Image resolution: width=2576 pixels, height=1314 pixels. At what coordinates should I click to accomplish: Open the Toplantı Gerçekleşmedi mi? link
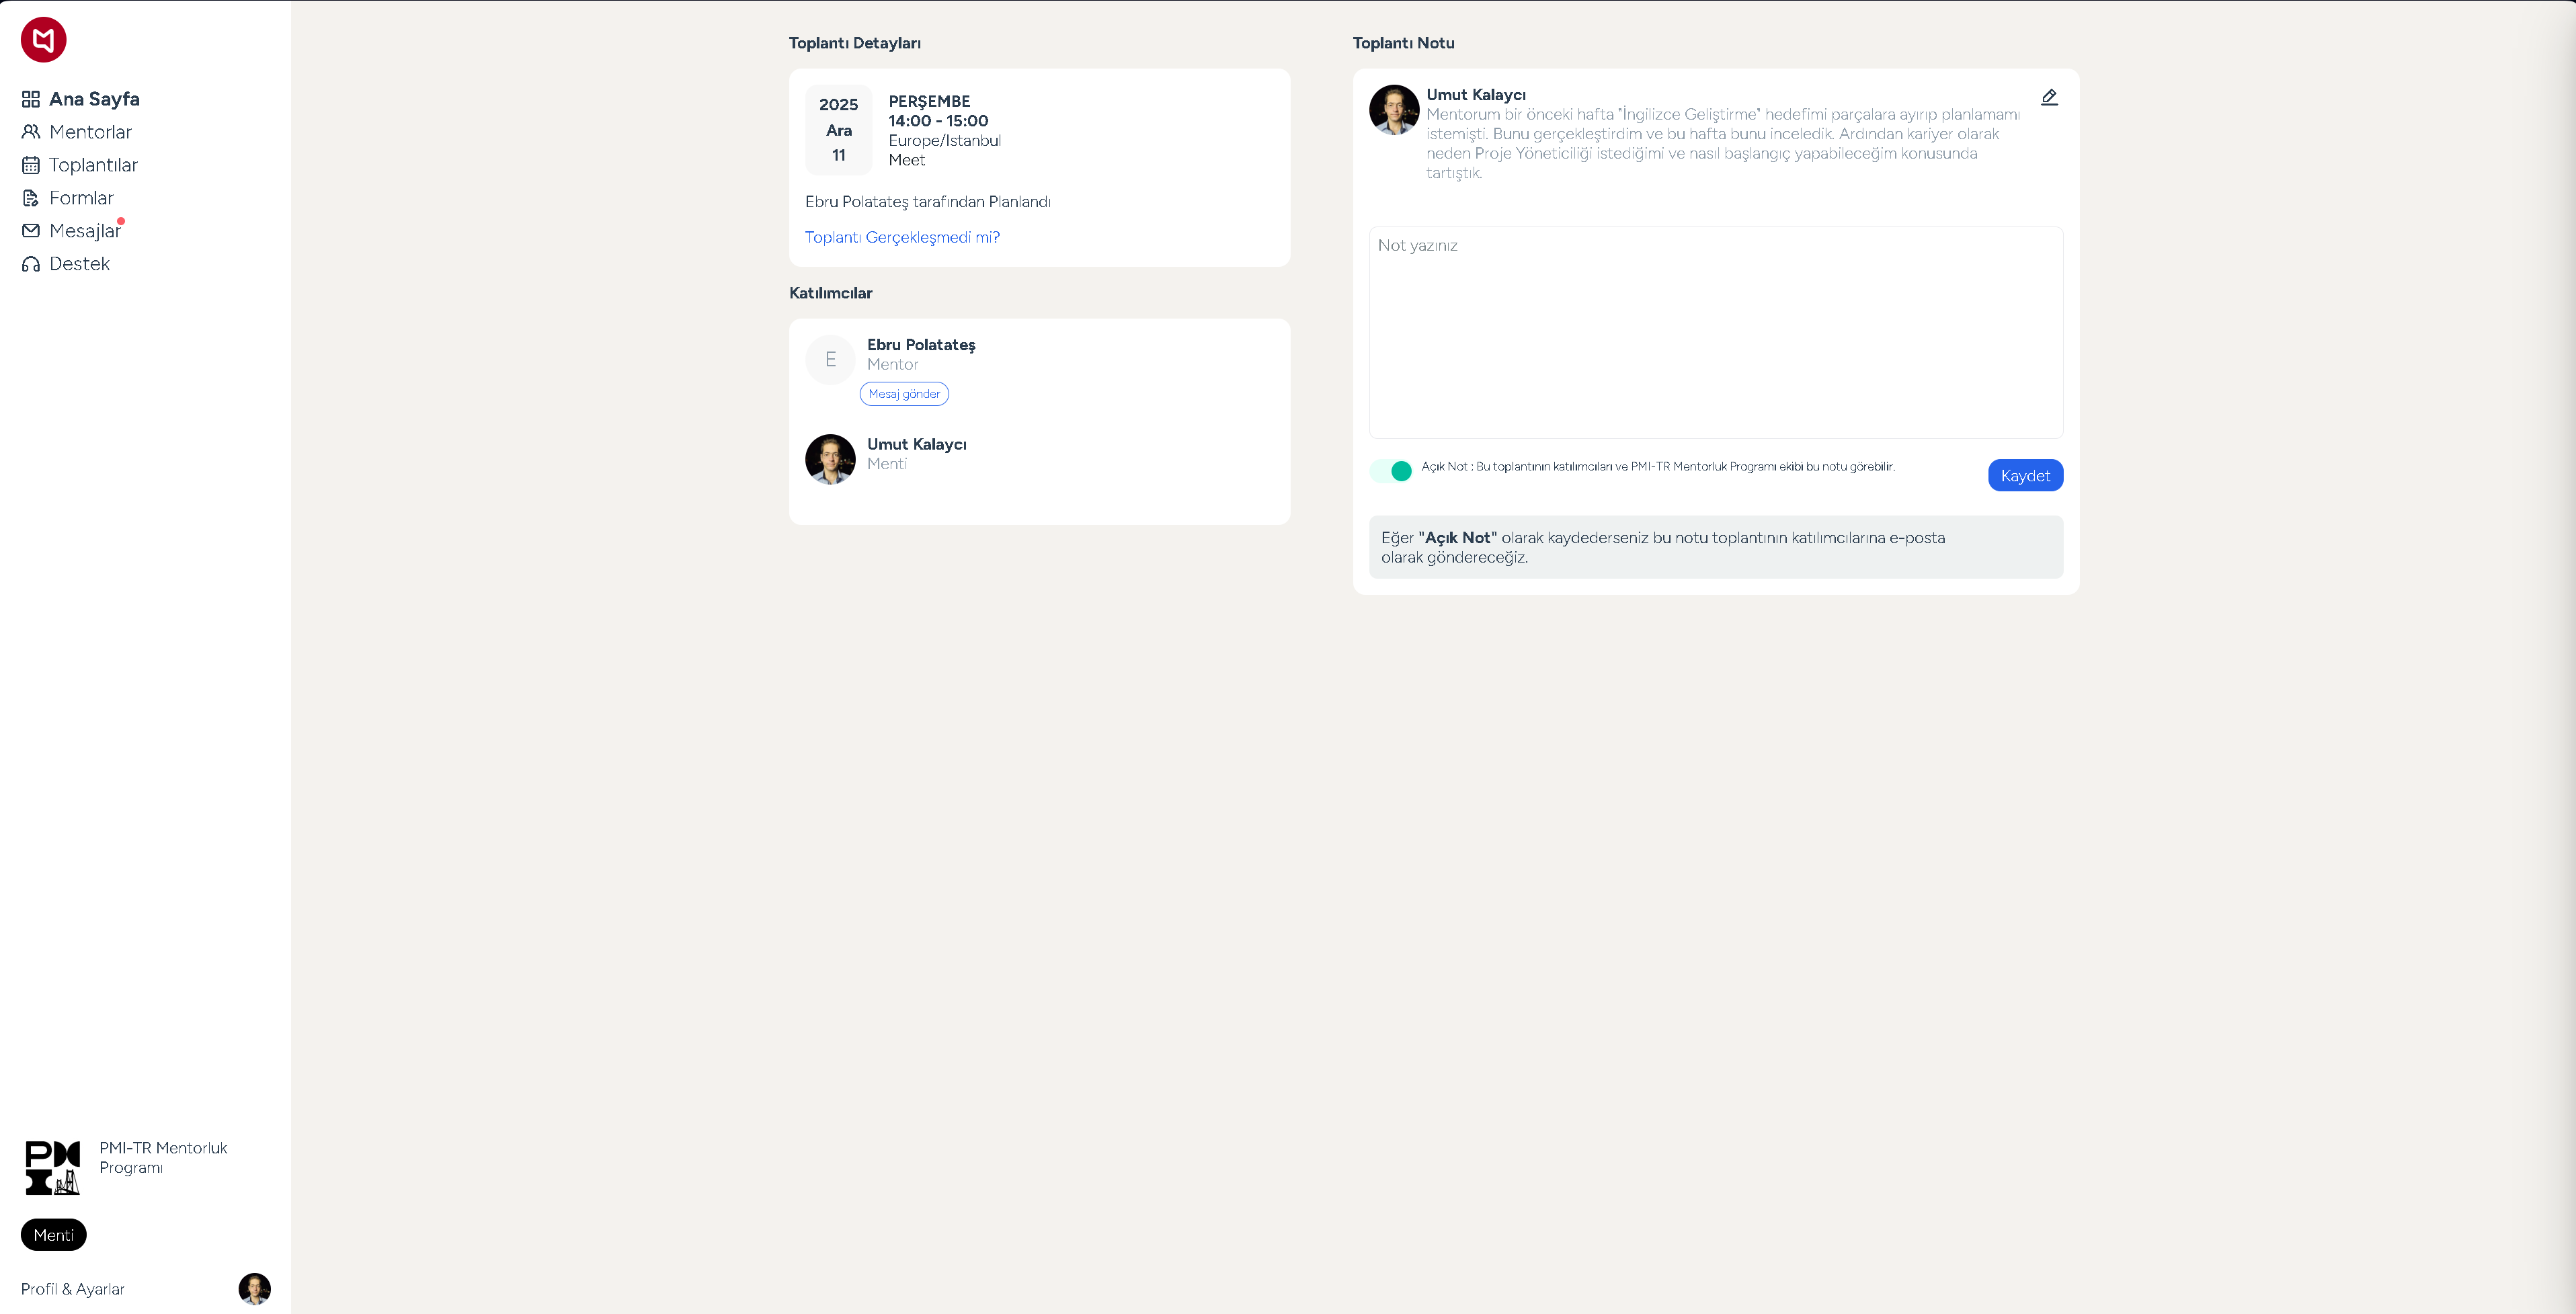pyautogui.click(x=902, y=237)
